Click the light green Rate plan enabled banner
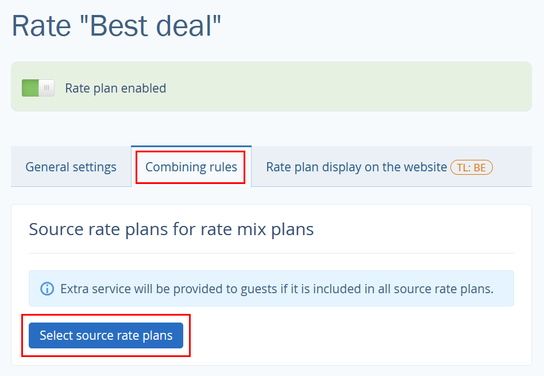This screenshot has width=544, height=376. [x=271, y=86]
